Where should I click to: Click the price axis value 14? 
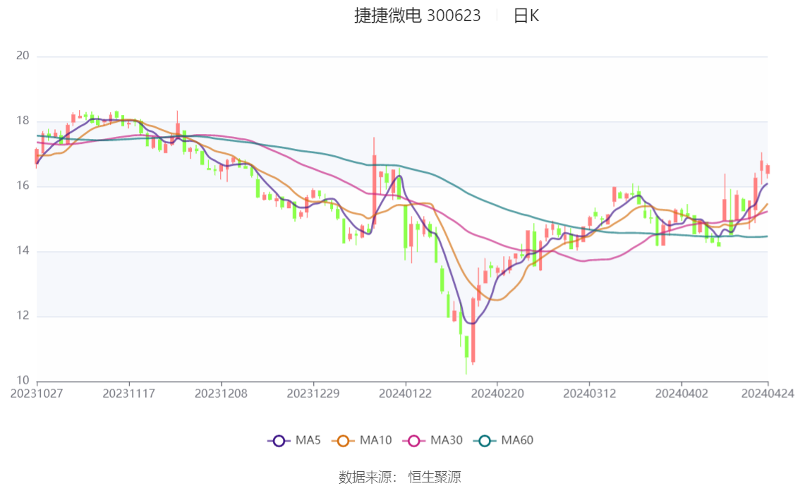point(22,251)
